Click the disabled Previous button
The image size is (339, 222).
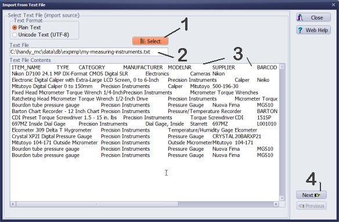coord(311,206)
